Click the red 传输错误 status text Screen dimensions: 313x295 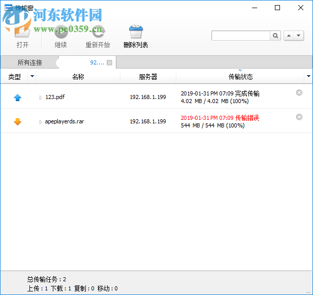click(247, 118)
